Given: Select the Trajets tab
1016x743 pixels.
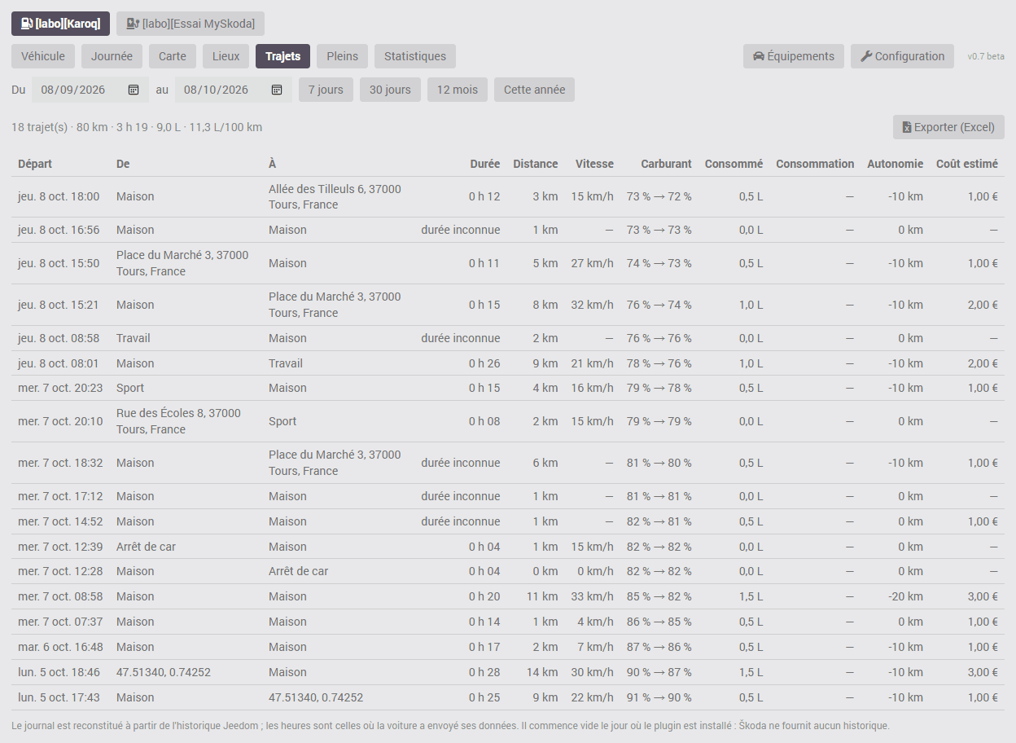Looking at the screenshot, I should 282,56.
